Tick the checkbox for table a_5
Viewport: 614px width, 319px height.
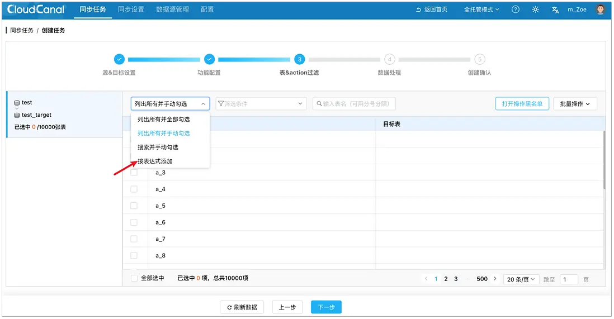134,206
